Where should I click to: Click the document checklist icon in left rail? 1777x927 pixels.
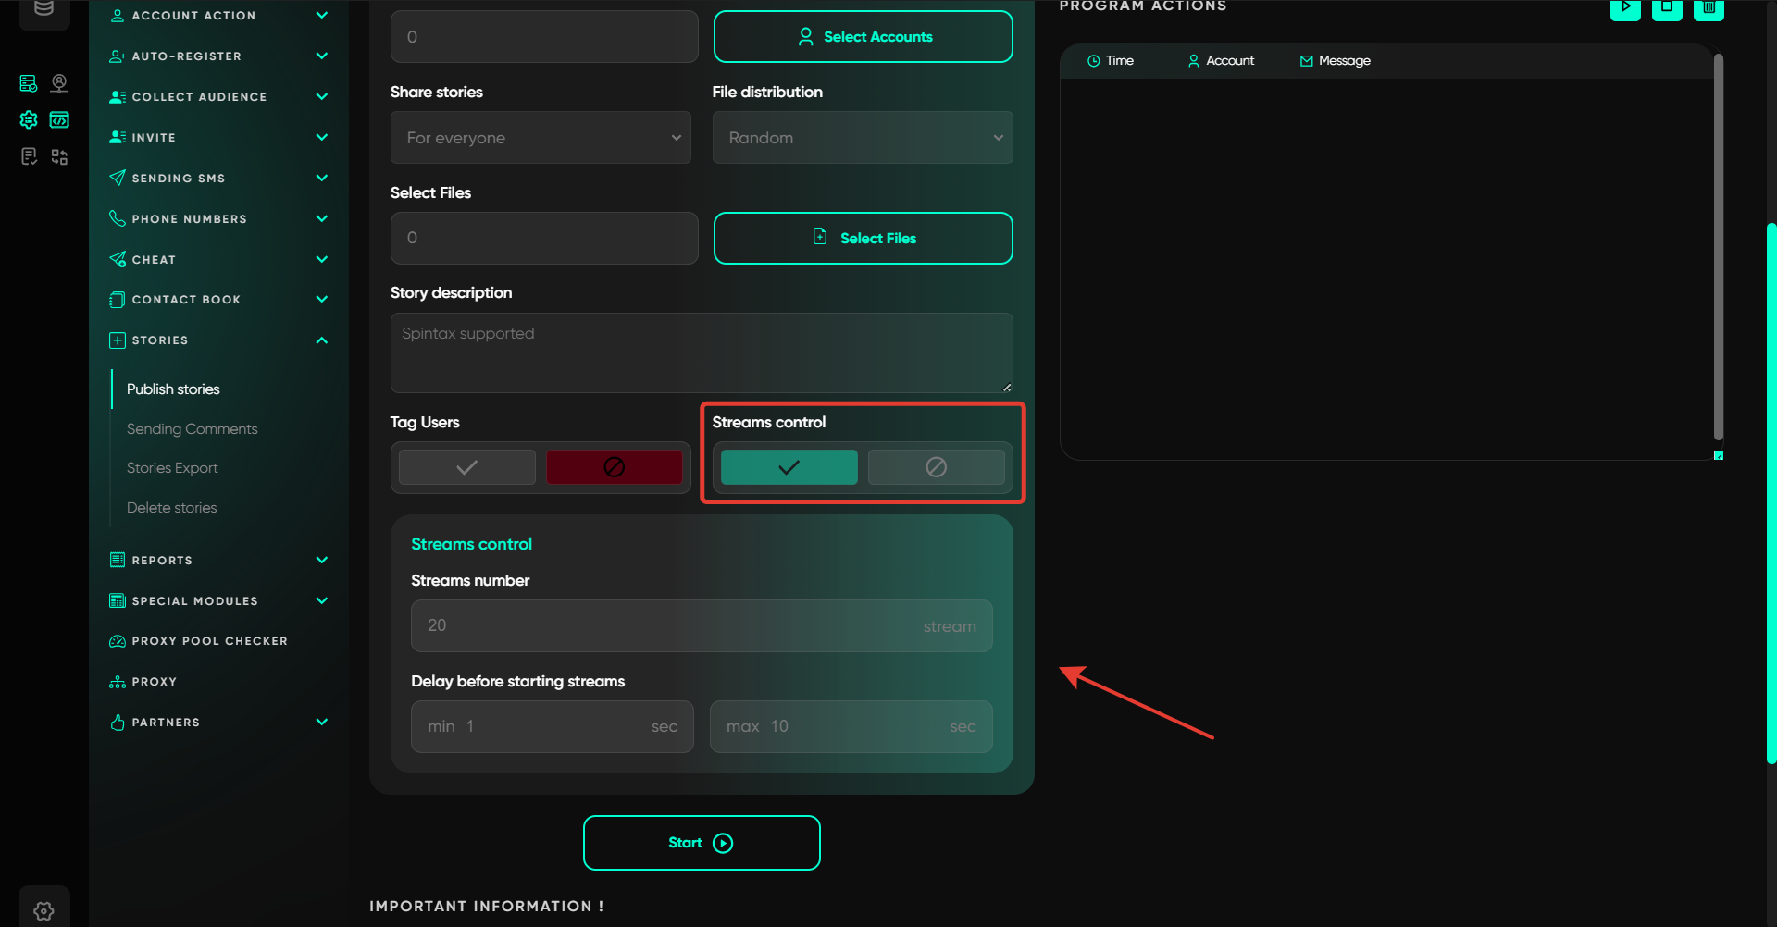tap(29, 157)
